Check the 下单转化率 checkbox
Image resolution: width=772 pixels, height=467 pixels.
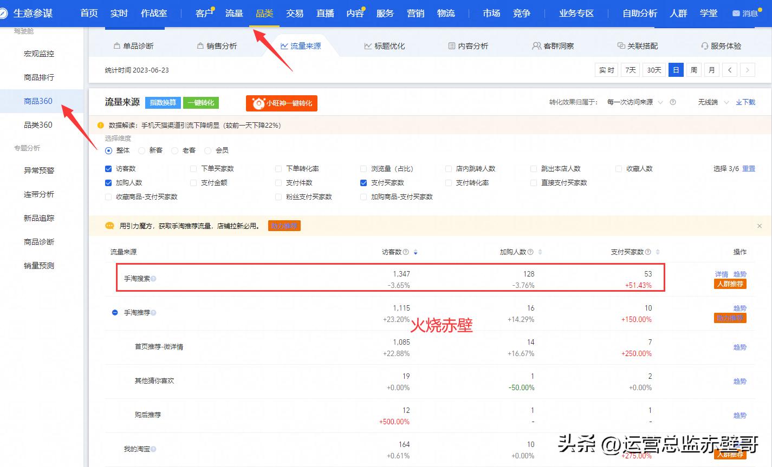click(x=278, y=169)
